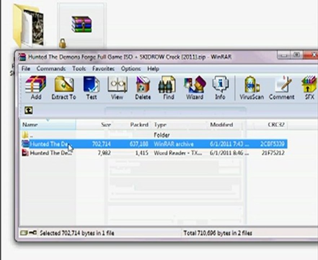
Task: Select the Hunted The De WinRAR archive row
Action: tap(154, 144)
